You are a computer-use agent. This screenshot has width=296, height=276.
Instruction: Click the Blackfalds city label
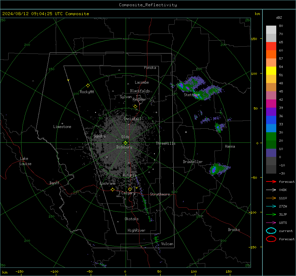[140, 91]
